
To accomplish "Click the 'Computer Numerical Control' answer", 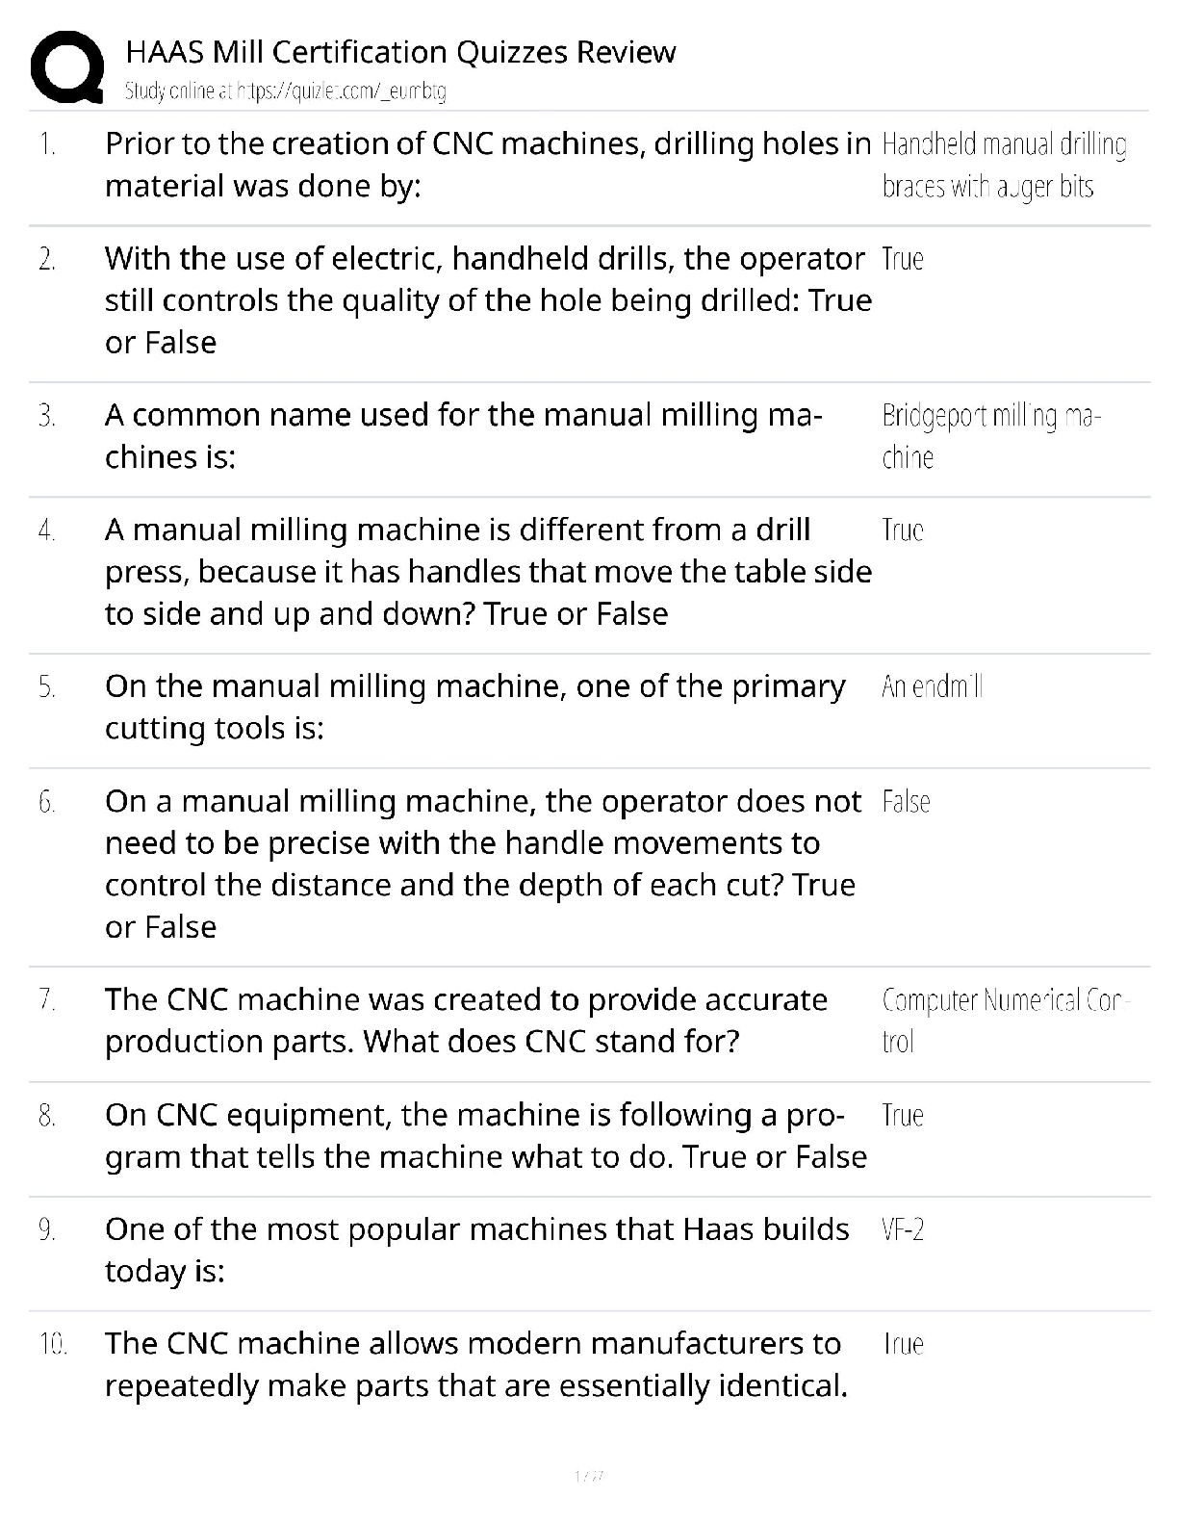I will (x=1005, y=1021).
